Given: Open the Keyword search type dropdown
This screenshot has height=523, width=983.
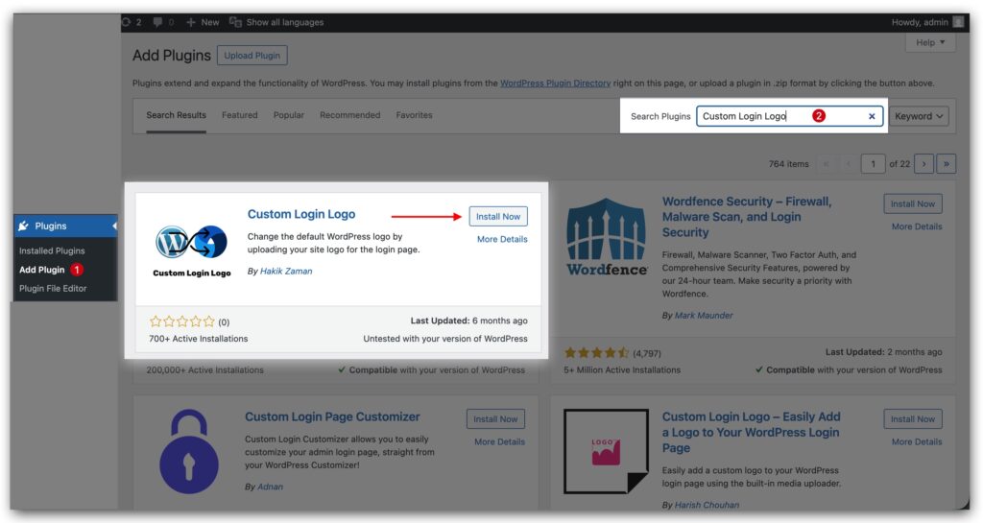Looking at the screenshot, I should [920, 116].
